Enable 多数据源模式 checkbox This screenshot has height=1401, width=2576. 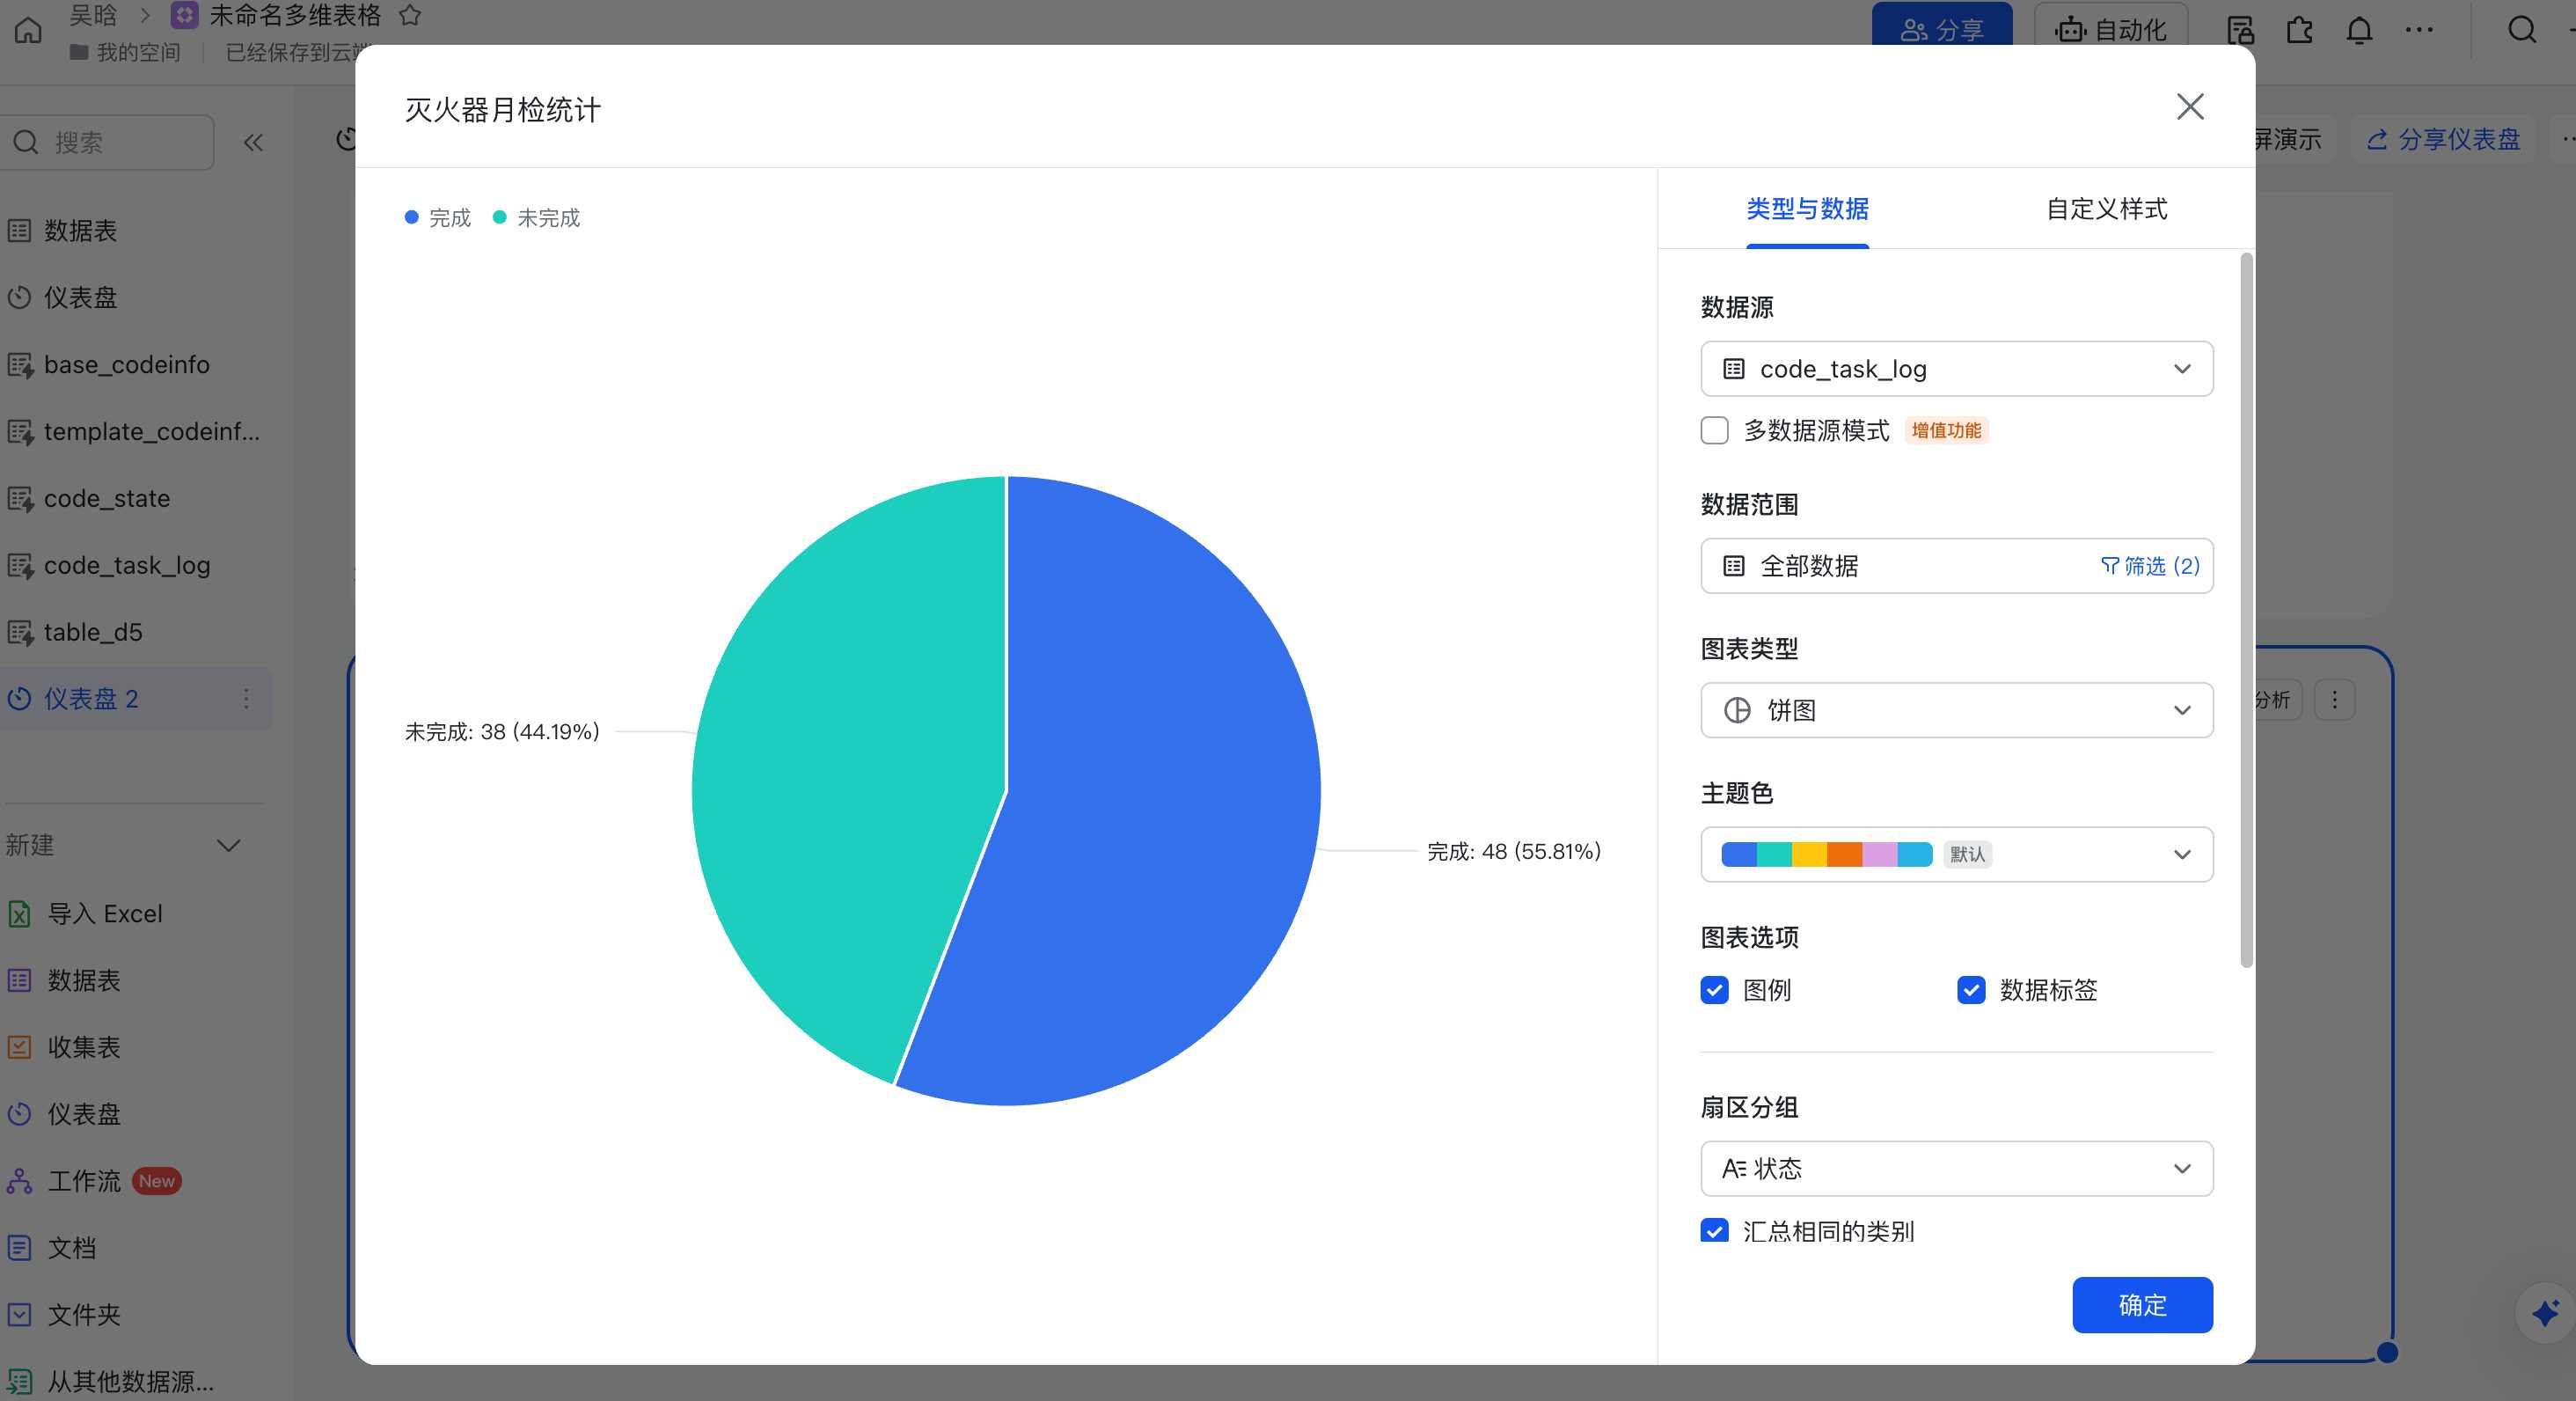point(1714,431)
